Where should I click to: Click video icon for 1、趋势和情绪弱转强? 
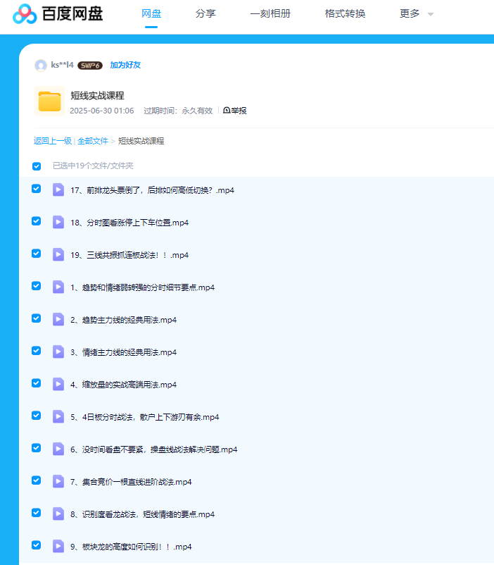tap(58, 287)
